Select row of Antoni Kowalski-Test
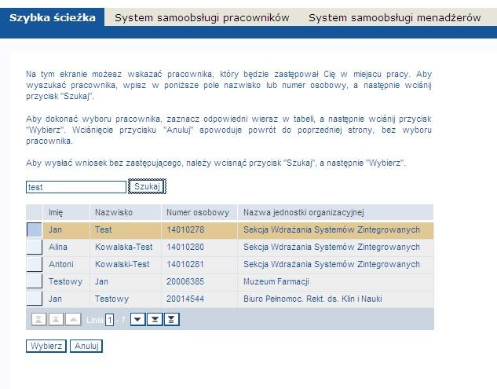Viewport: 497px width, 389px height. (35, 264)
